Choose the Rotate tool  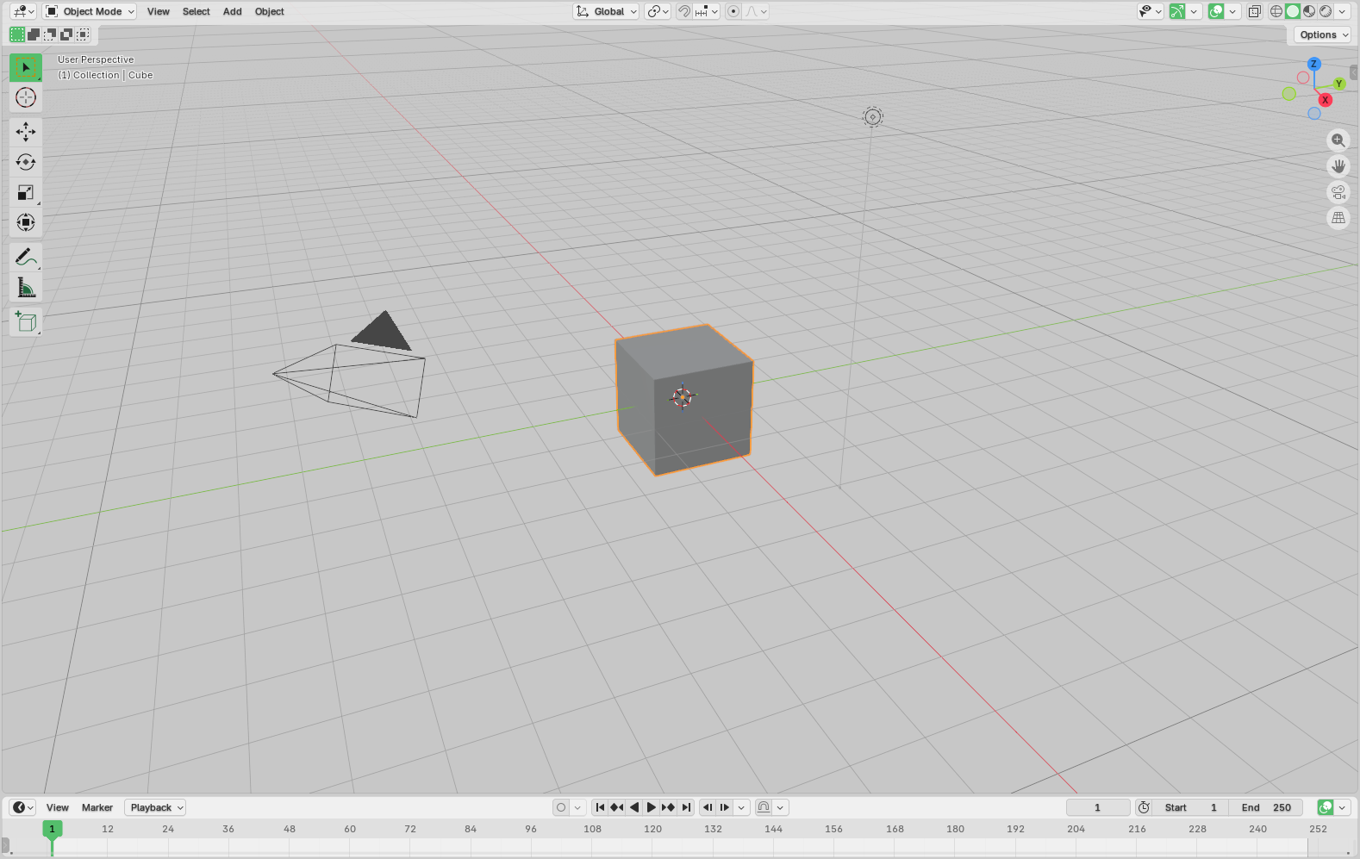tap(25, 162)
